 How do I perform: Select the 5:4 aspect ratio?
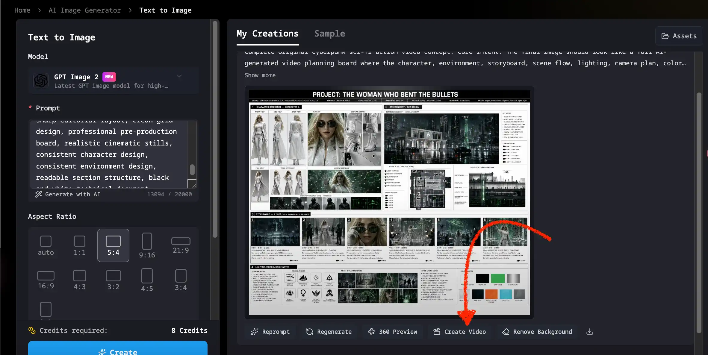pos(113,245)
